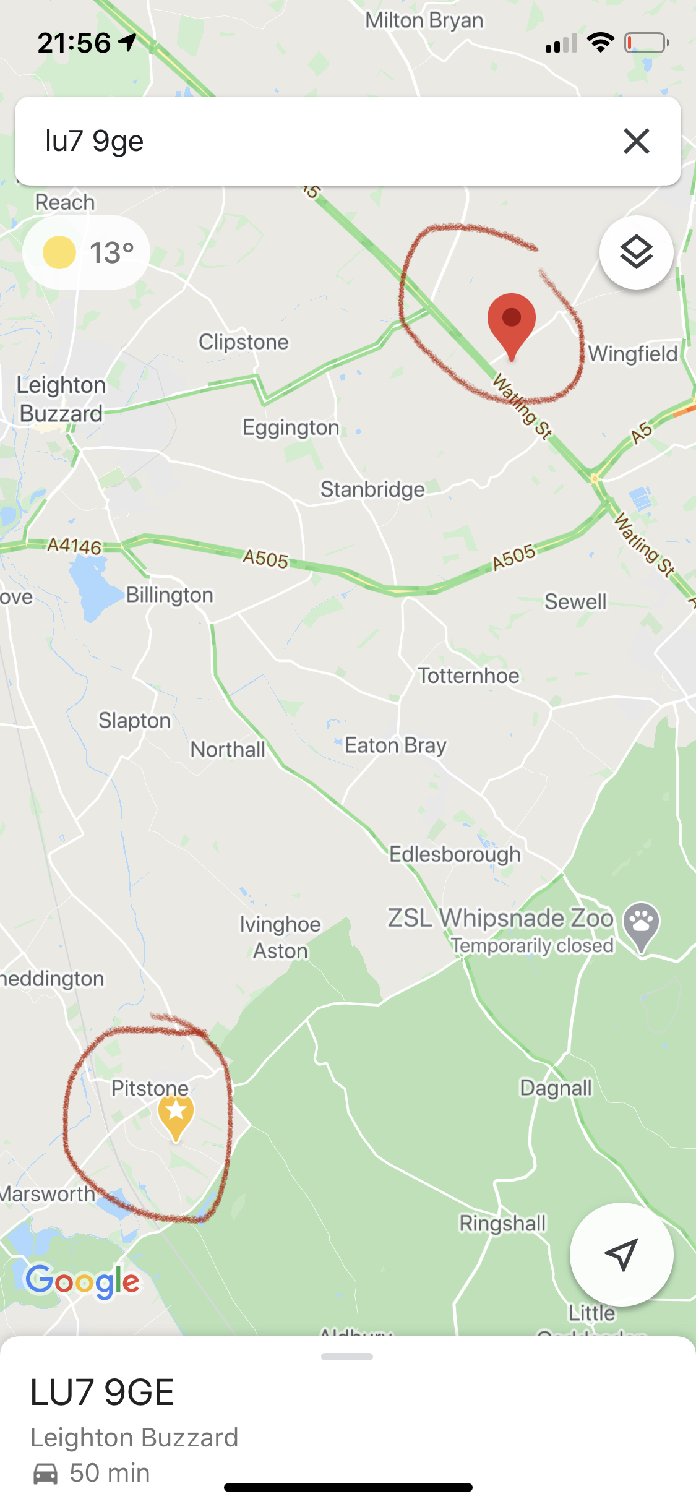Tap the 50 min drive time

click(110, 1473)
